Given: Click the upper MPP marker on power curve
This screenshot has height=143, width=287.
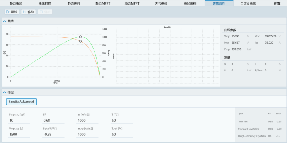Looking at the screenshot, I should tap(81, 37).
